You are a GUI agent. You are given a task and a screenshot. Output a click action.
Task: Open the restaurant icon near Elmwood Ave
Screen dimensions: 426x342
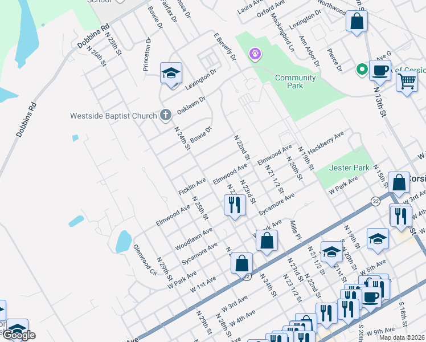point(235,205)
